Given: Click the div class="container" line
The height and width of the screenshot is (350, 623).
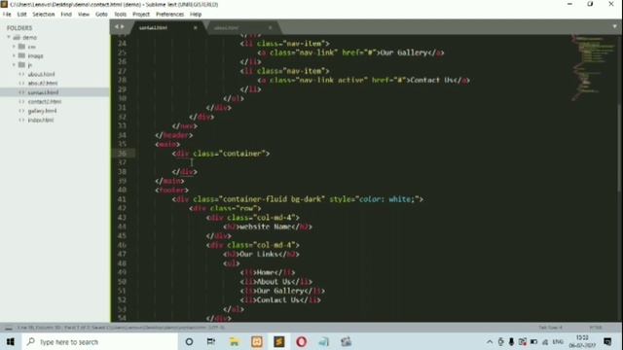Looking at the screenshot, I should click(221, 154).
